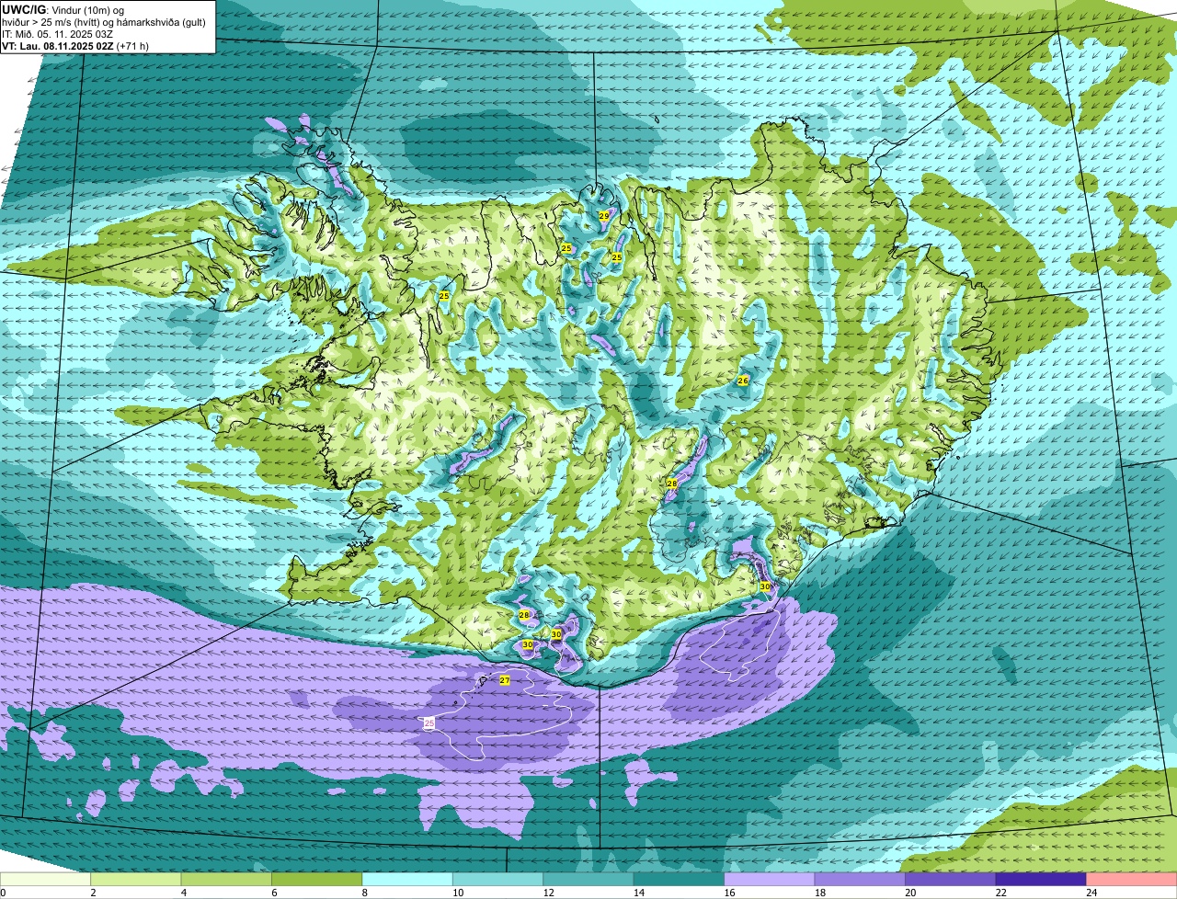Click the scale tick label '4'
Screen dimensions: 1177x899
(x=183, y=893)
